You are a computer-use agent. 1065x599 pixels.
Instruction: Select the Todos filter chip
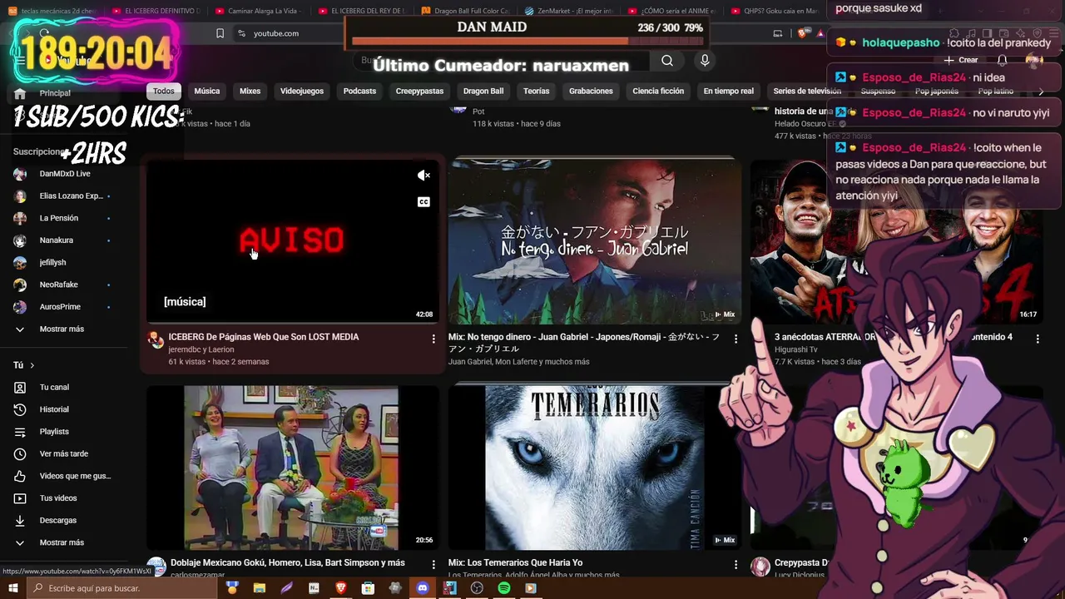point(164,92)
